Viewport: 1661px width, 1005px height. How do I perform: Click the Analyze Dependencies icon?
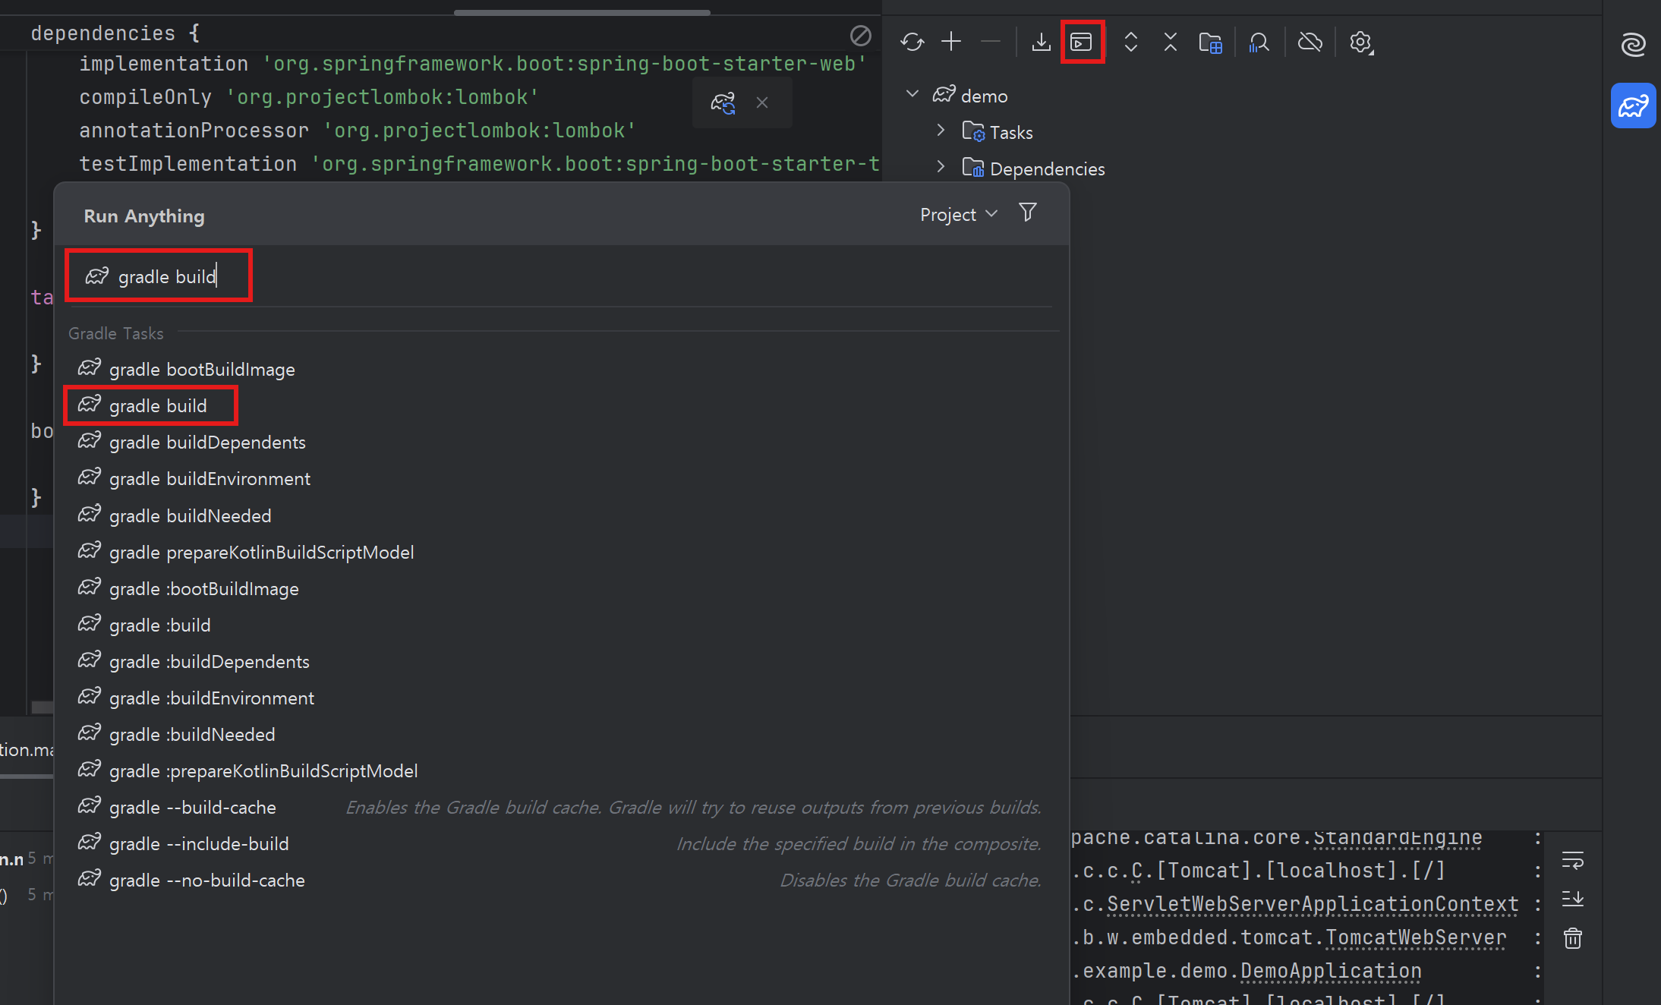click(1259, 42)
